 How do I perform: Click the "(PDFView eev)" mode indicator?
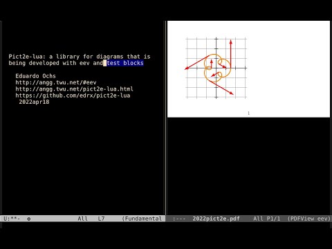[309, 219]
